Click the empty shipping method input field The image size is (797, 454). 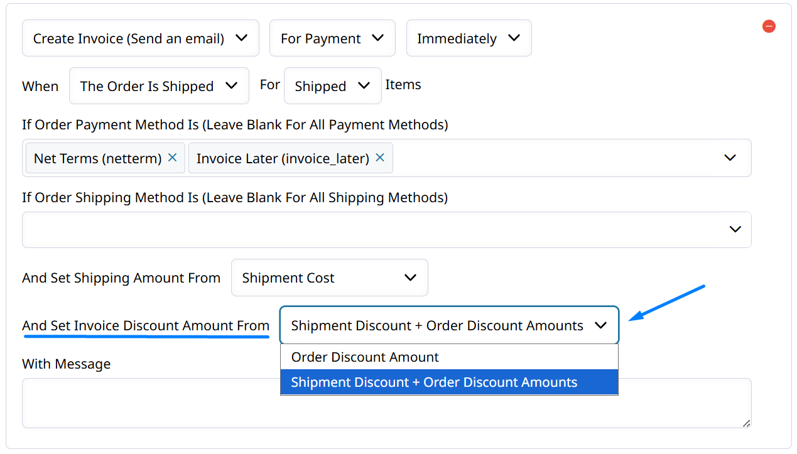click(x=371, y=230)
